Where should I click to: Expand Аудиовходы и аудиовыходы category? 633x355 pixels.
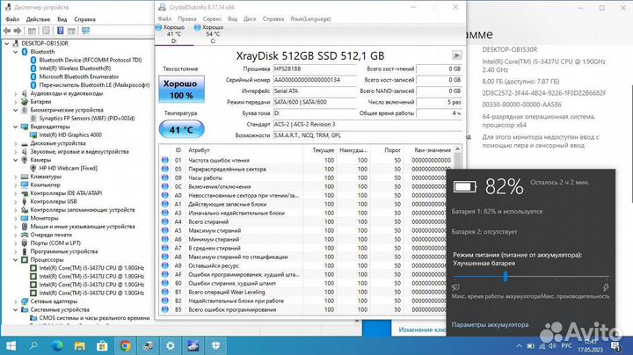(x=15, y=94)
